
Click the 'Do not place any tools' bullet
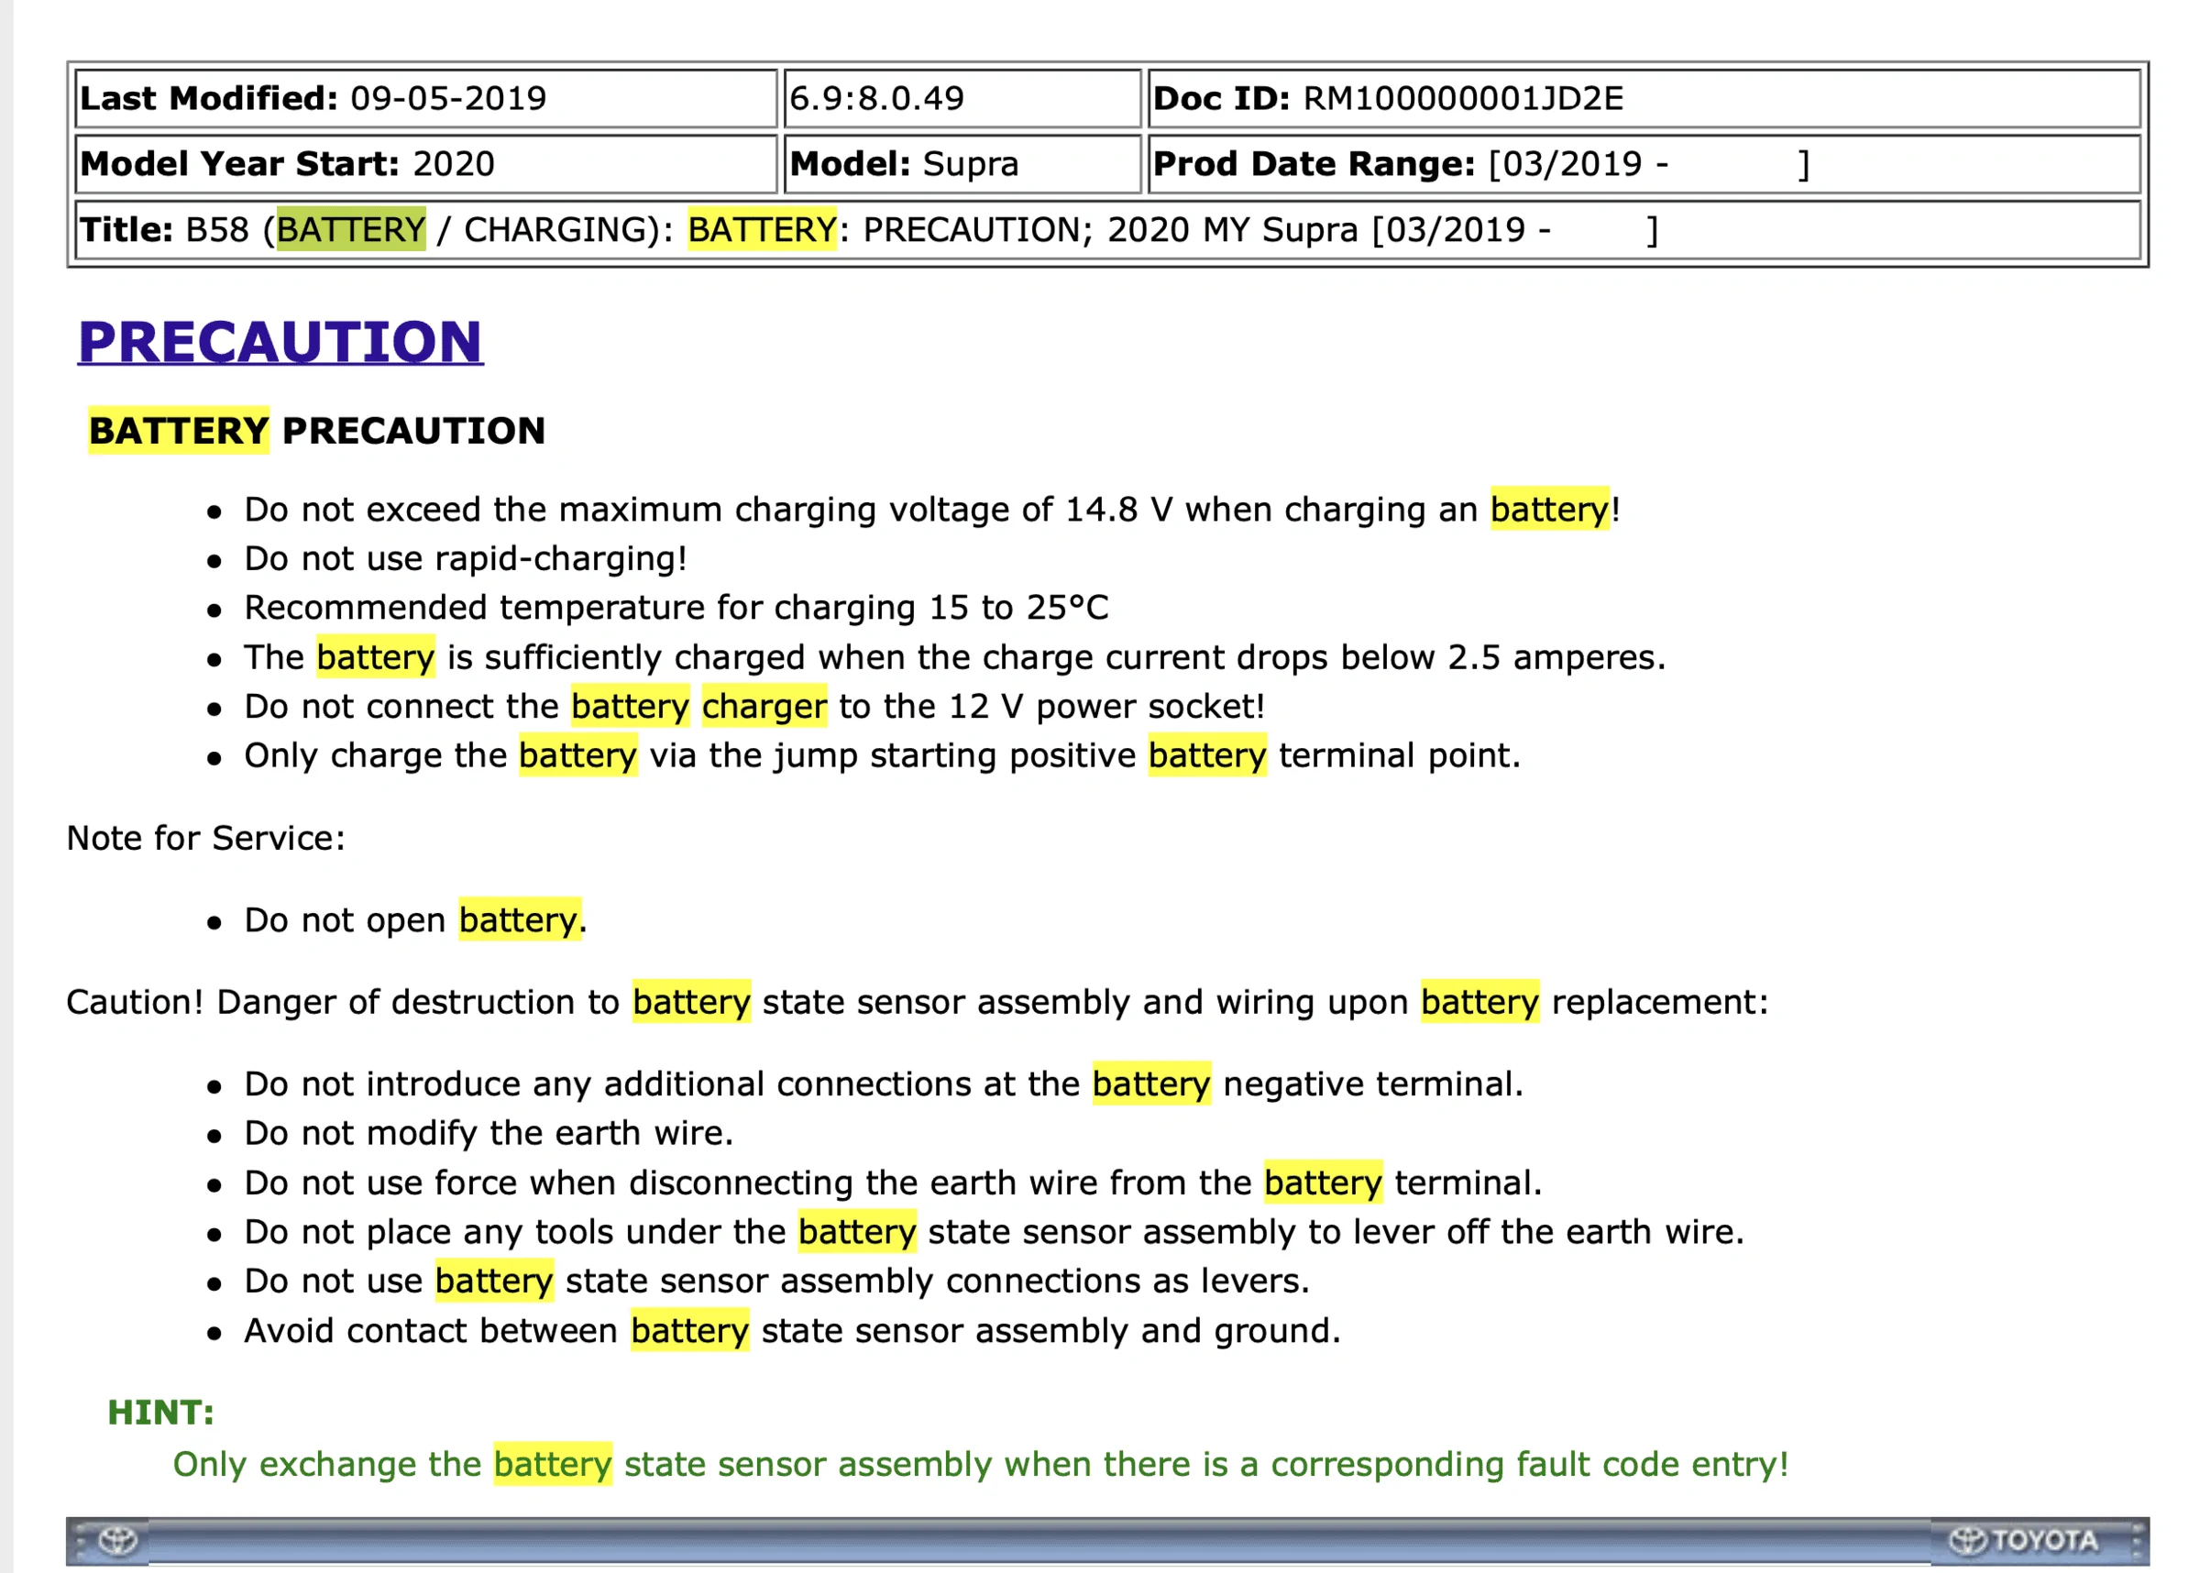(x=995, y=1232)
